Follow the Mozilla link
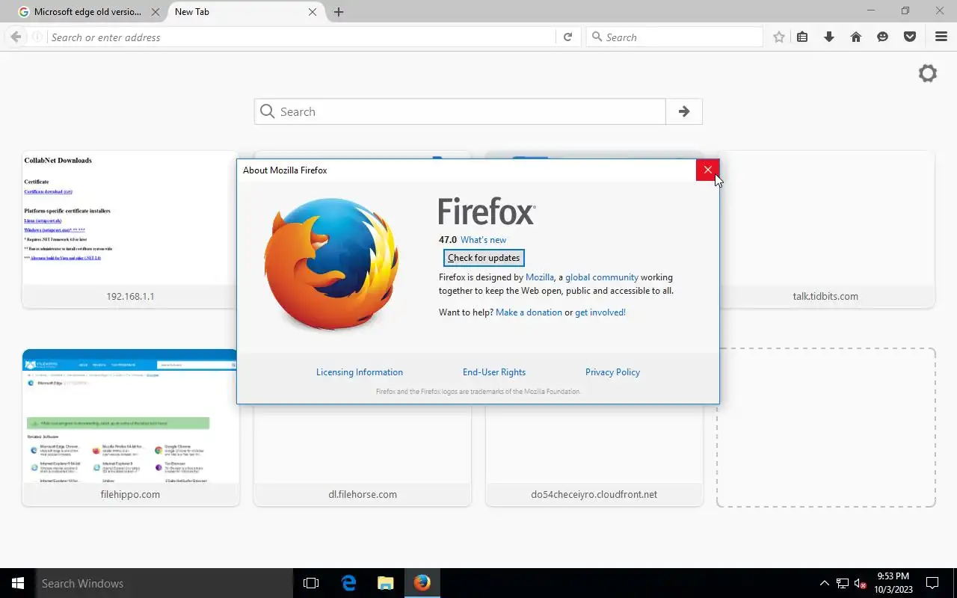 point(540,277)
